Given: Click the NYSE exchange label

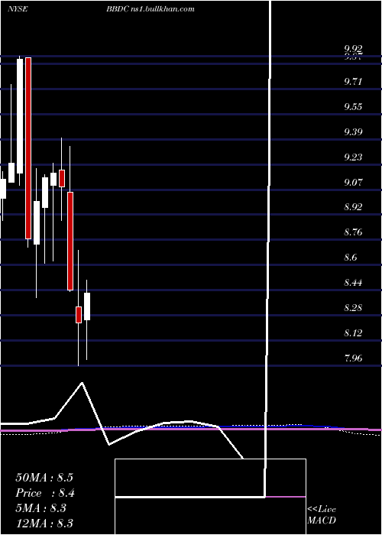Looking at the screenshot, I should point(18,9).
